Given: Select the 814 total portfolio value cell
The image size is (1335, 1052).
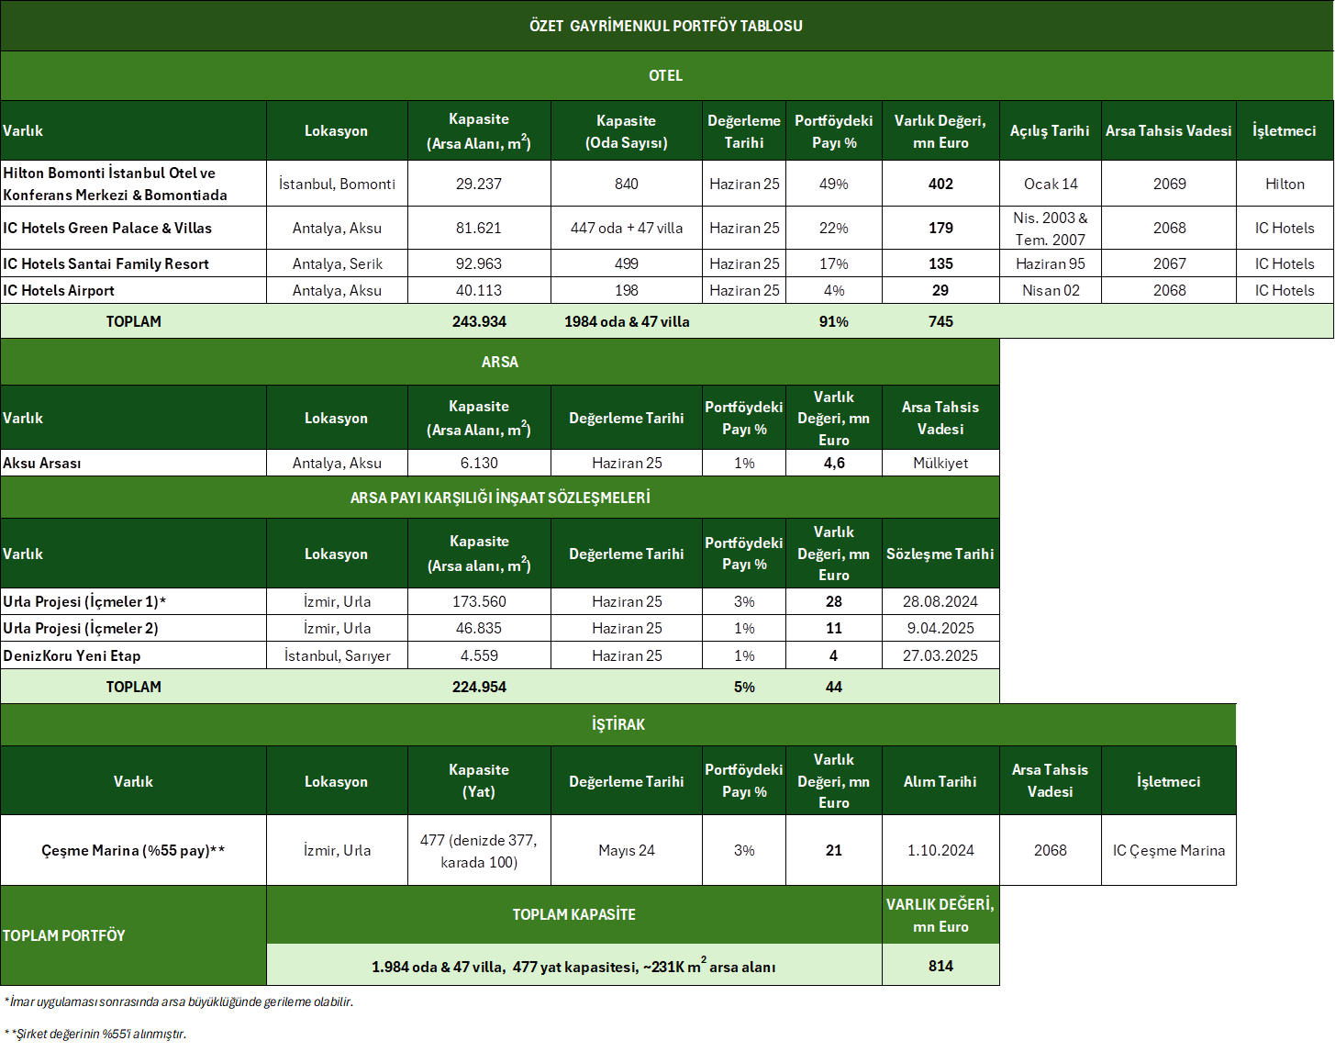Looking at the screenshot, I should [x=940, y=966].
